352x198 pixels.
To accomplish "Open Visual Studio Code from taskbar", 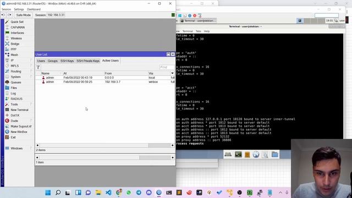I will (108, 193).
